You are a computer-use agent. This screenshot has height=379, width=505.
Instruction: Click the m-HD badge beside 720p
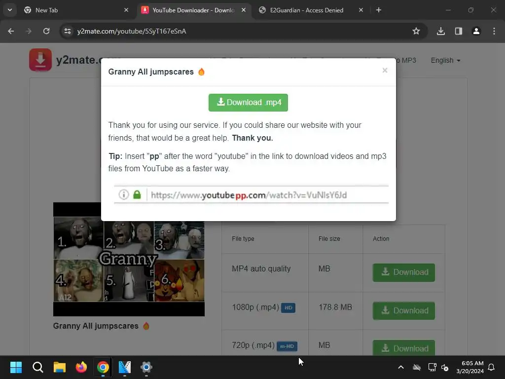[x=287, y=346]
